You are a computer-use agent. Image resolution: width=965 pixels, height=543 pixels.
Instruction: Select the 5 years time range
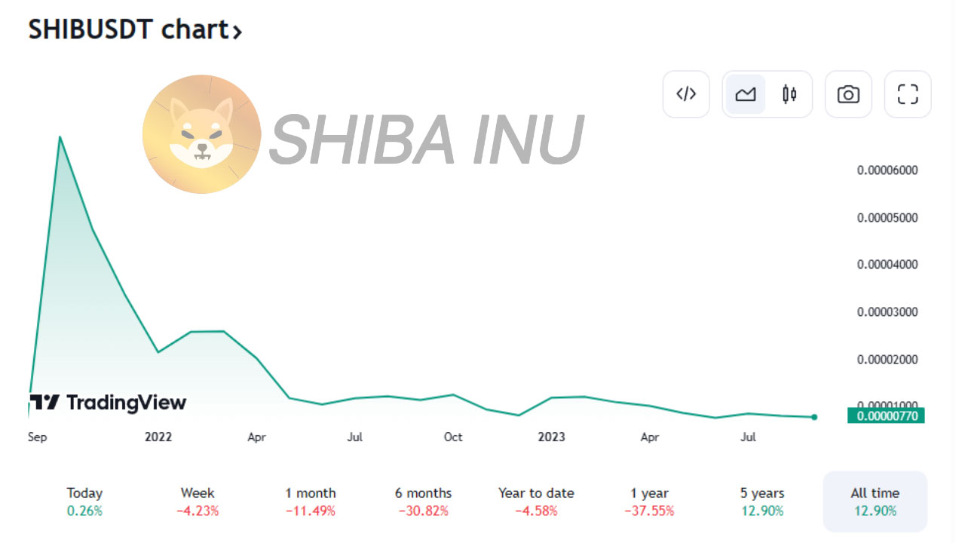[x=762, y=502]
